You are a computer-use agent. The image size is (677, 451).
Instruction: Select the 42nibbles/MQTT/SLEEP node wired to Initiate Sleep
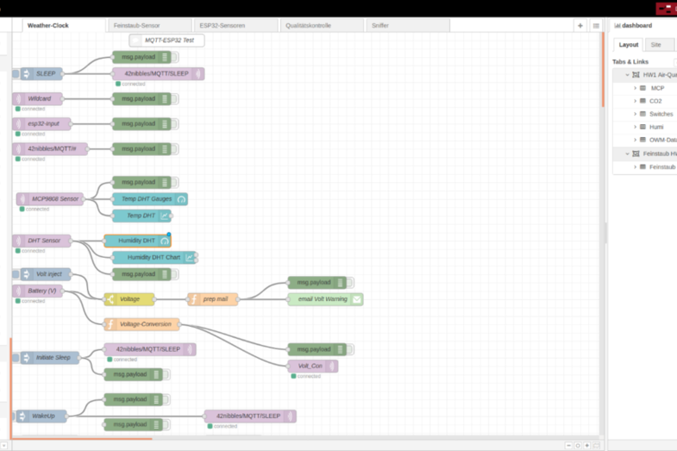(x=150, y=349)
